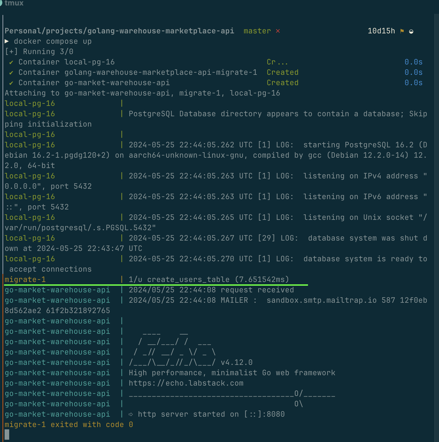439x442 pixels.
Task: Click the red X next to master branch
Action: click(x=278, y=31)
